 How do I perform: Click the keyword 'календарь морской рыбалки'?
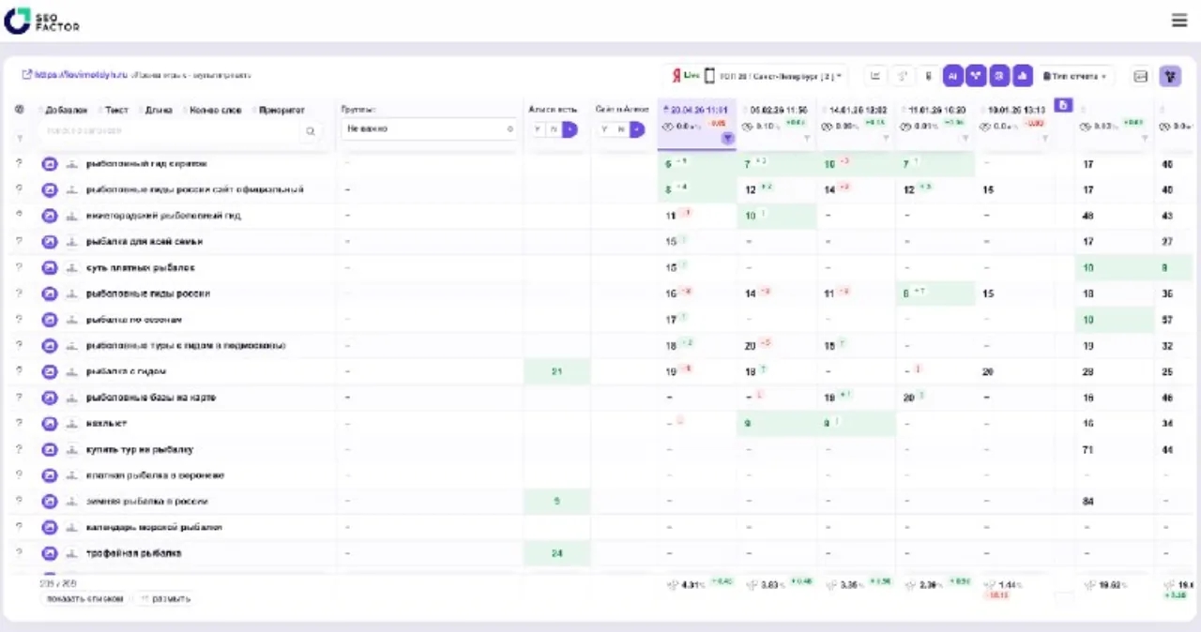tap(154, 527)
